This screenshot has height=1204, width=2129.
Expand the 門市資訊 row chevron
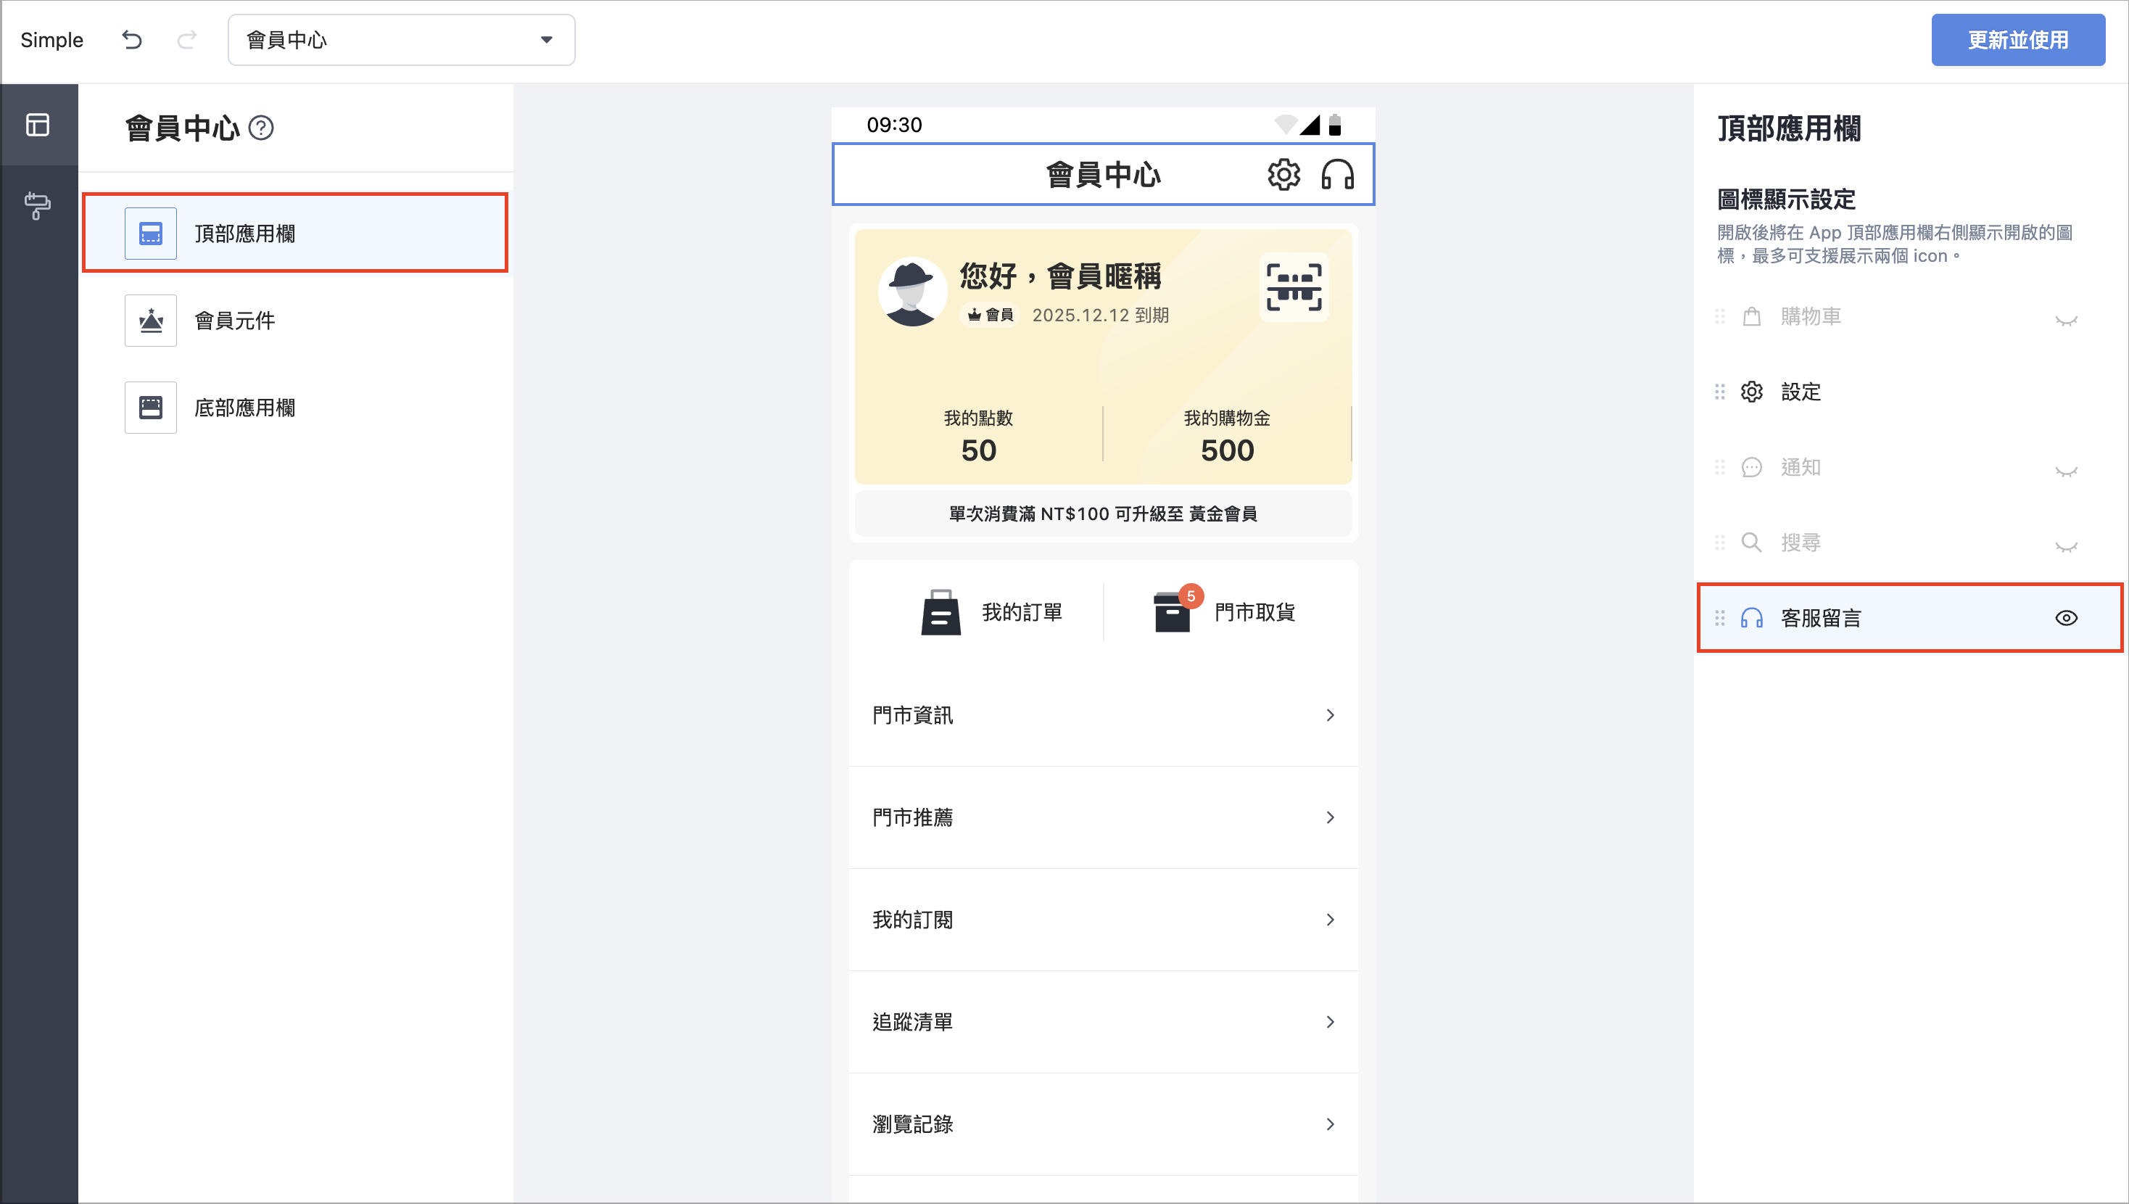(1330, 714)
